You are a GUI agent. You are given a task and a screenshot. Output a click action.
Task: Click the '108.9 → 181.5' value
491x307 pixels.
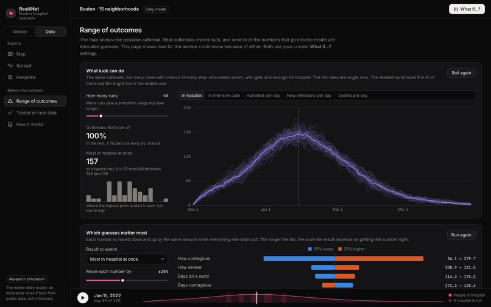[460, 267]
